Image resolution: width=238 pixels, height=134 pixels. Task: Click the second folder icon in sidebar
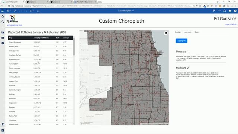coord(3,38)
